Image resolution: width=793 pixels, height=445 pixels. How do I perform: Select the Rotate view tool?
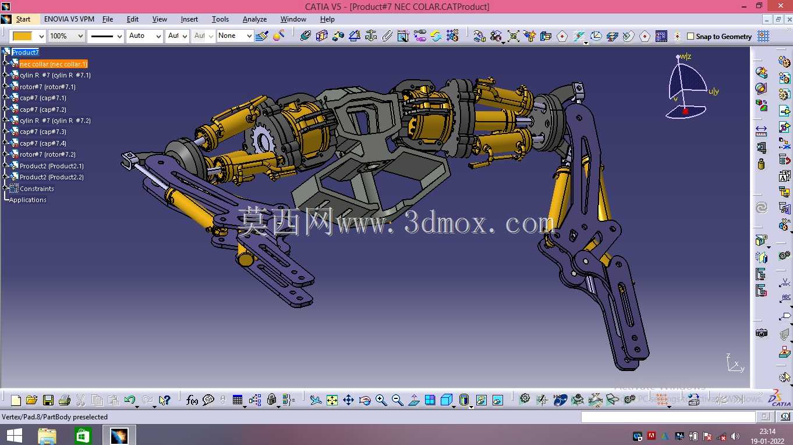[365, 400]
